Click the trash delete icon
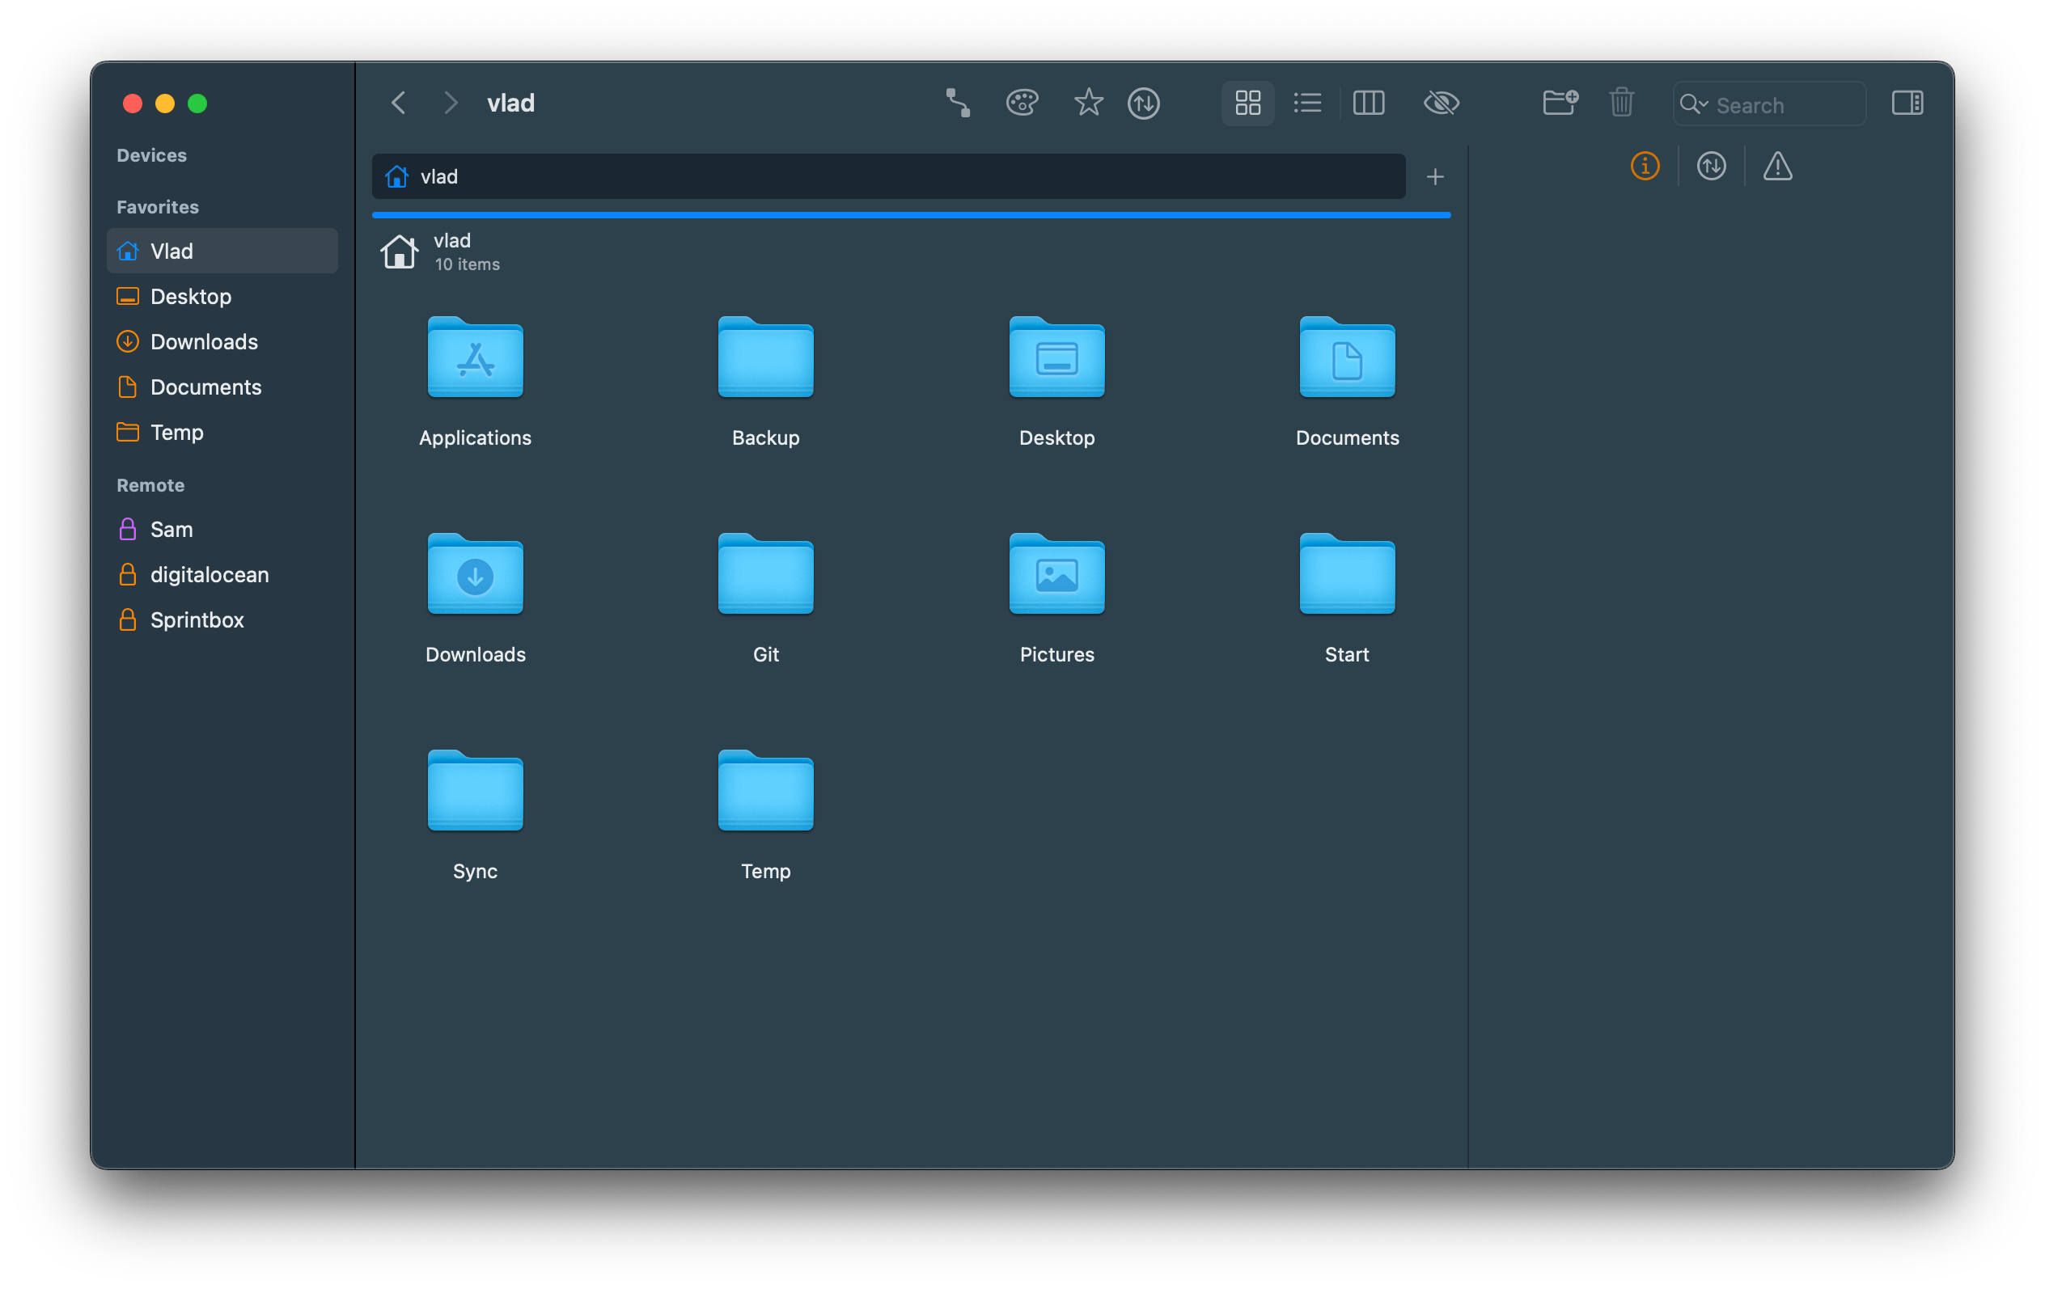The width and height of the screenshot is (2045, 1289). [1621, 104]
